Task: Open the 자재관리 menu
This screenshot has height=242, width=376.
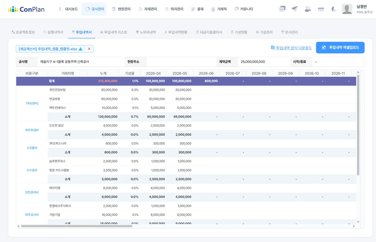Action: coord(148,9)
